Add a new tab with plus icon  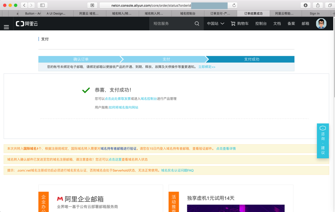tap(333, 13)
